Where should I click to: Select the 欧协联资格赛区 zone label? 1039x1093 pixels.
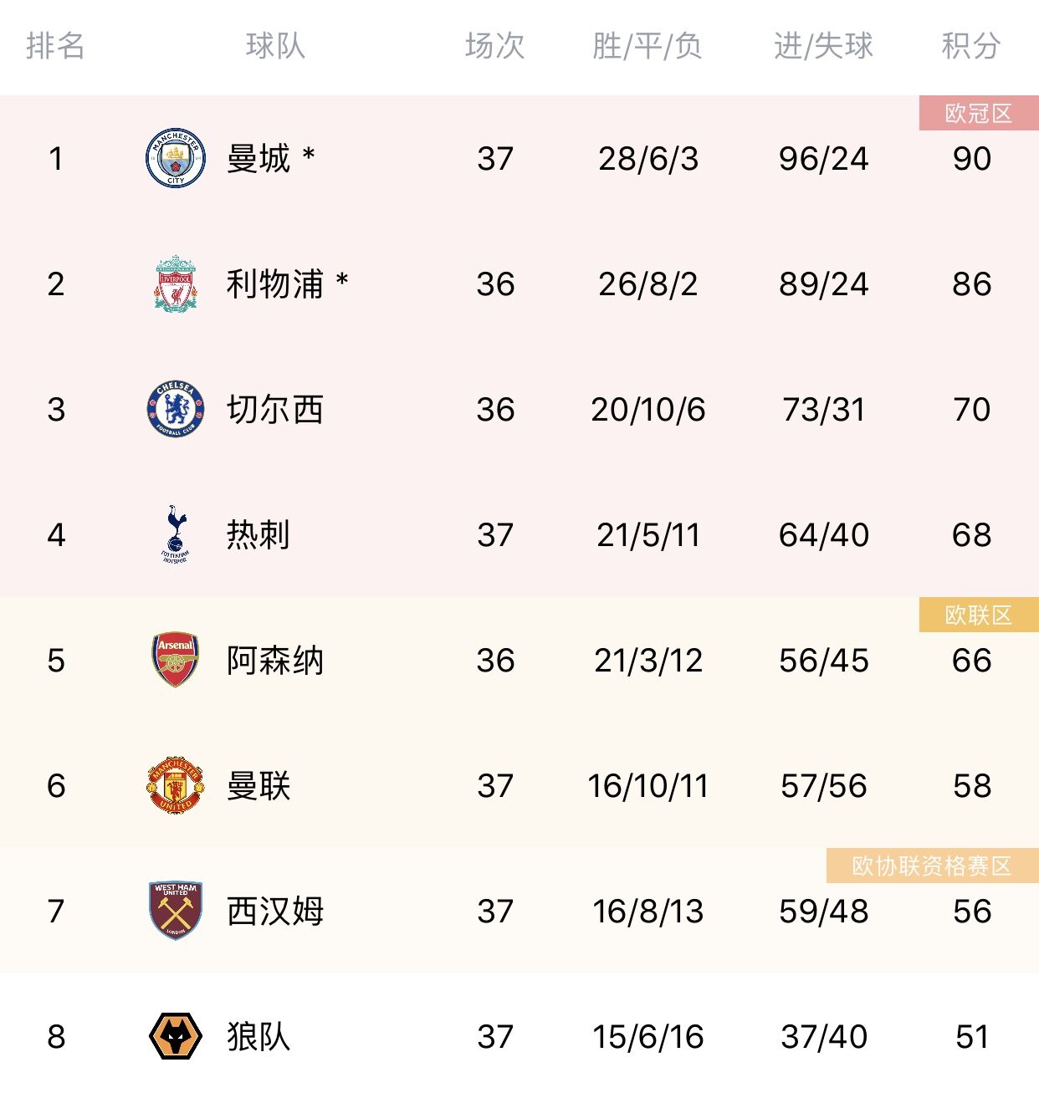click(x=933, y=866)
